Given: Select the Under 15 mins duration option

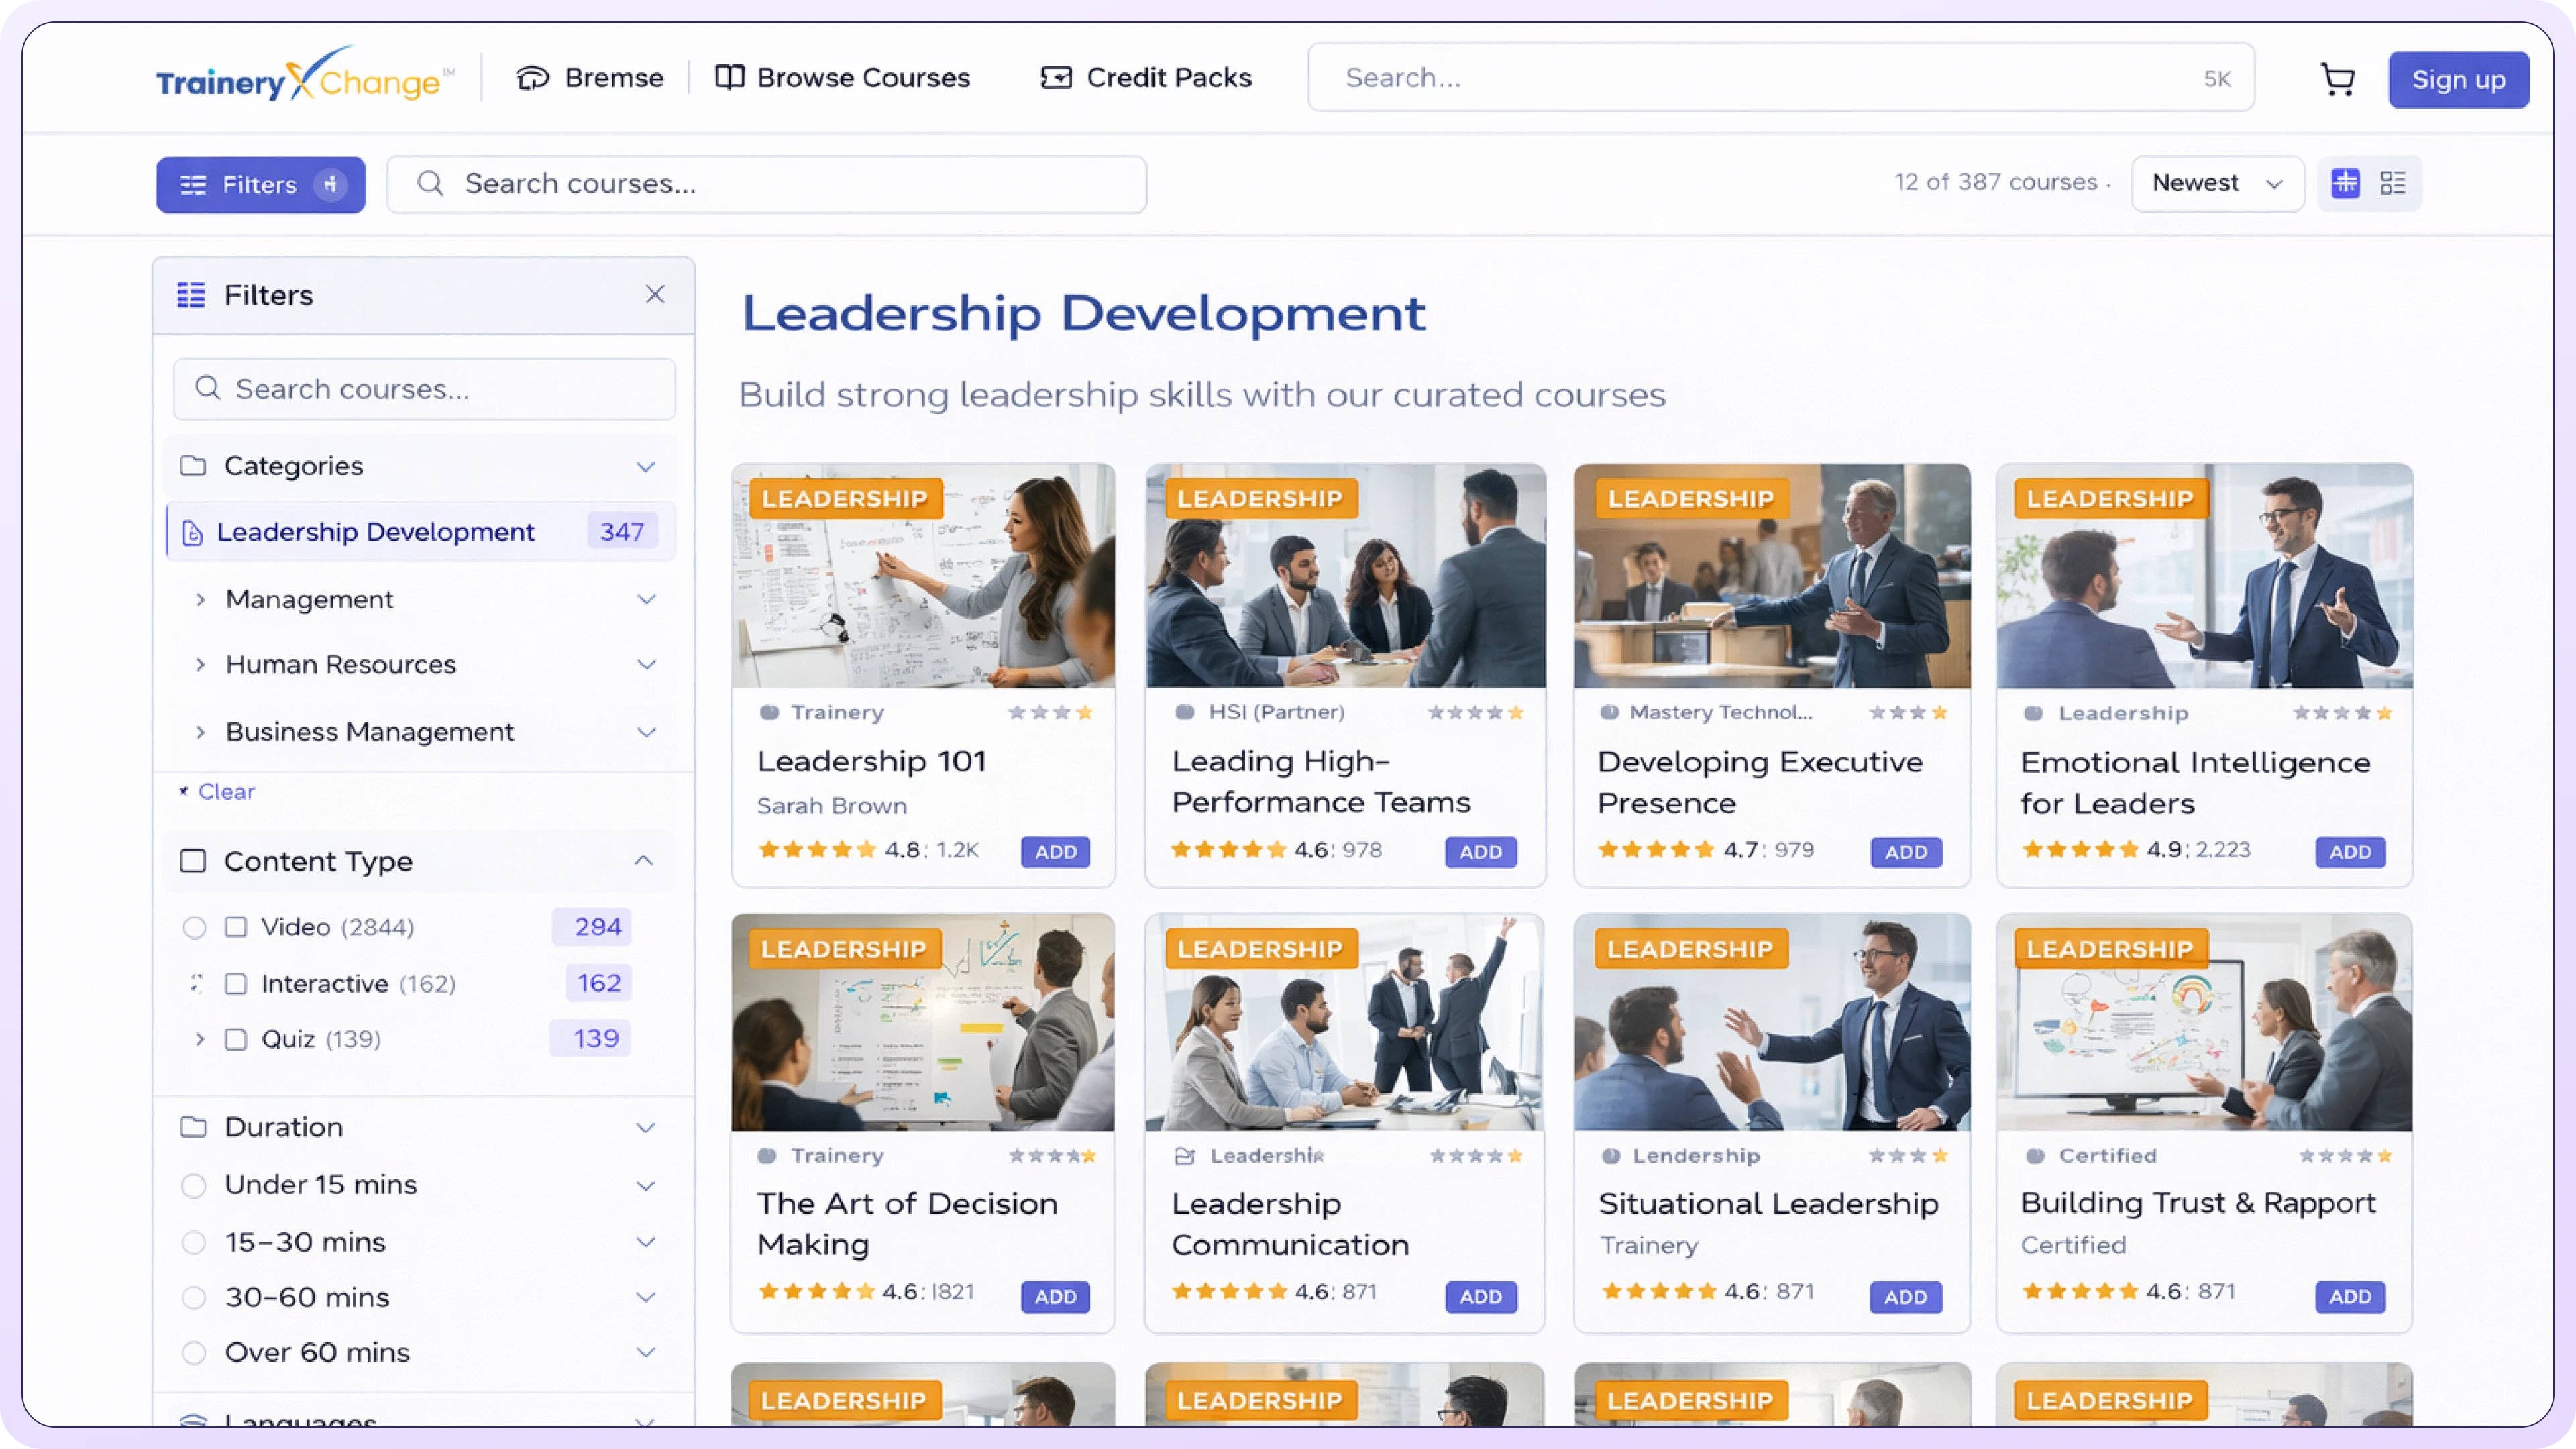Looking at the screenshot, I should (x=194, y=1185).
